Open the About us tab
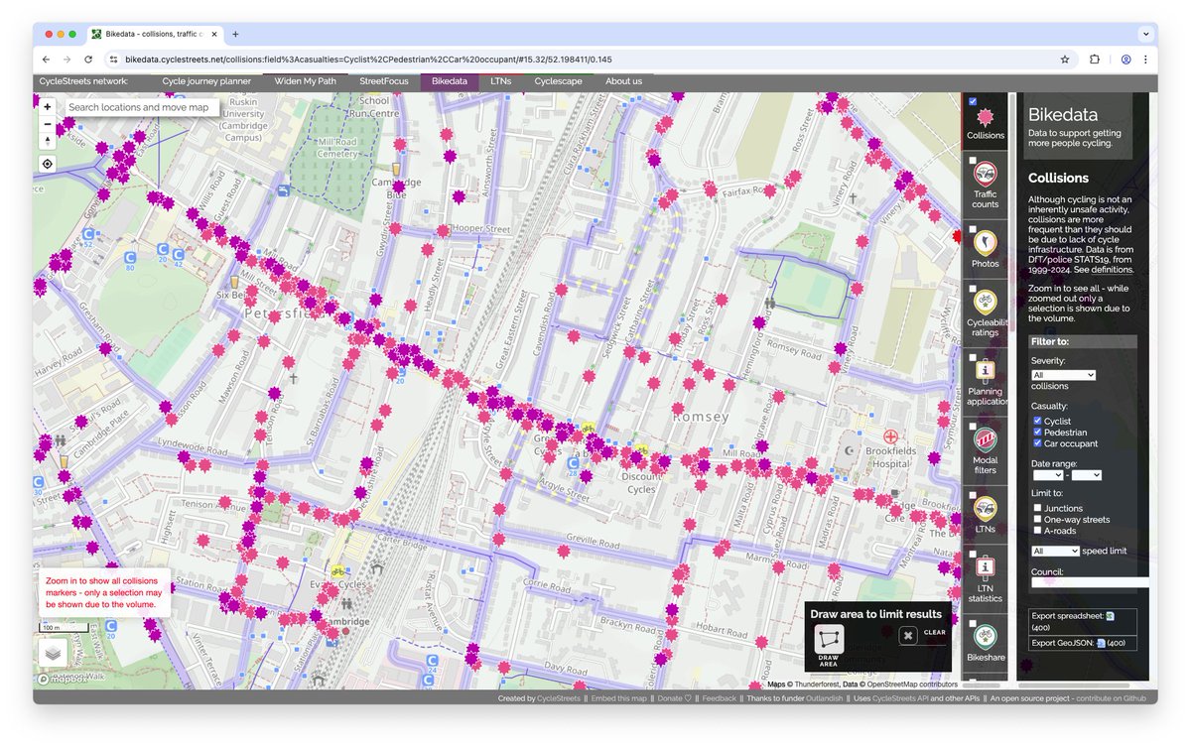The image size is (1191, 748). coord(623,81)
